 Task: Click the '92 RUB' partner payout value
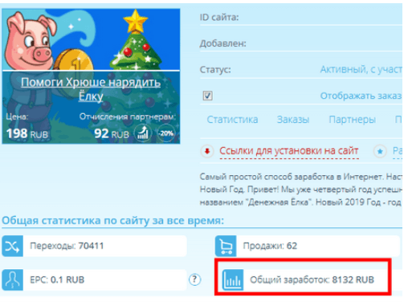(112, 133)
